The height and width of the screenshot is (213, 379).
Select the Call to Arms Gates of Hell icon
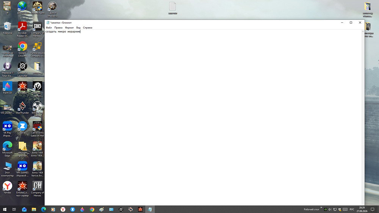pos(37,129)
